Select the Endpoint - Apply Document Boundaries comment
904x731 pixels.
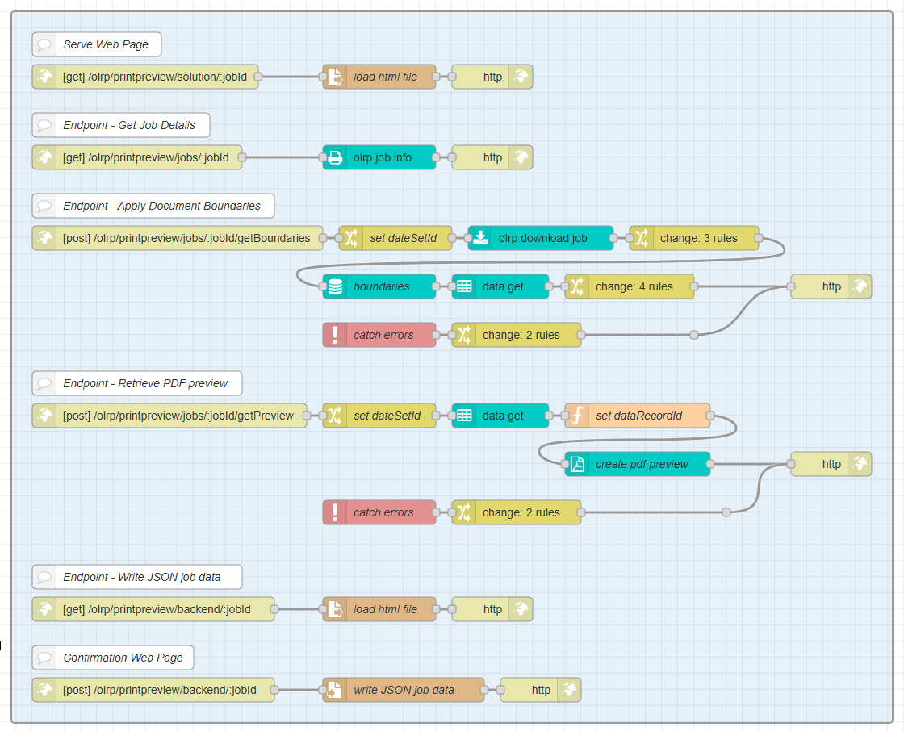click(161, 206)
